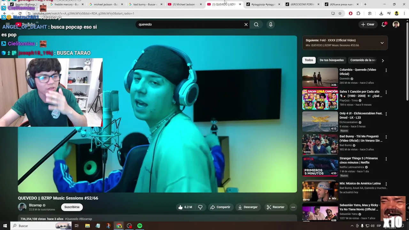Show hidden system tray icons
The height and width of the screenshot is (230, 409).
click(x=352, y=226)
